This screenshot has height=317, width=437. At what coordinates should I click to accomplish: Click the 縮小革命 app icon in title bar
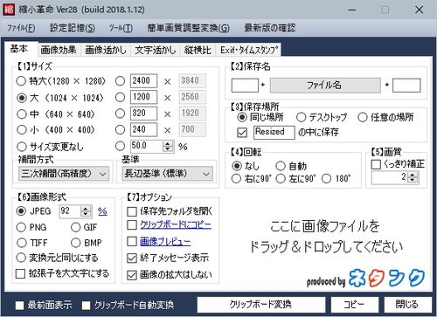pyautogui.click(x=9, y=10)
